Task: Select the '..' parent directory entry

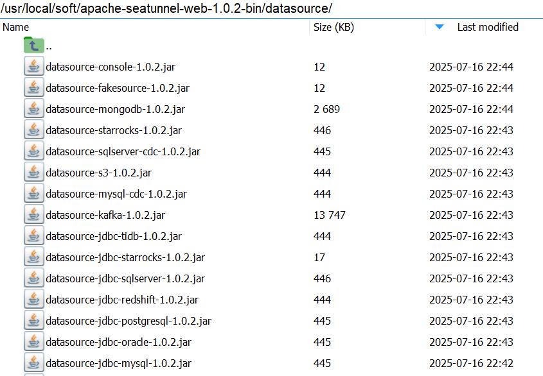Action: pyautogui.click(x=49, y=46)
